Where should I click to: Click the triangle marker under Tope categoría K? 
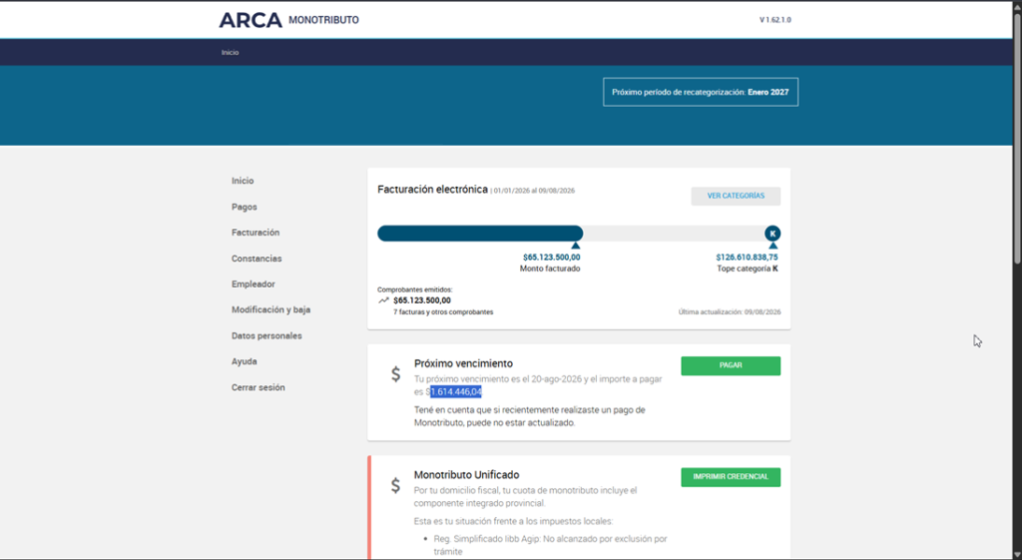pos(773,246)
